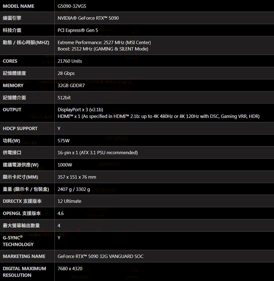Click the NVIDIA GeForce RTX 5090 text
Screen dimensions: 274x281
coord(88,18)
